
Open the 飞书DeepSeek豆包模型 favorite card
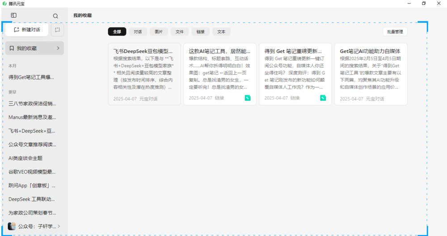pyautogui.click(x=144, y=74)
